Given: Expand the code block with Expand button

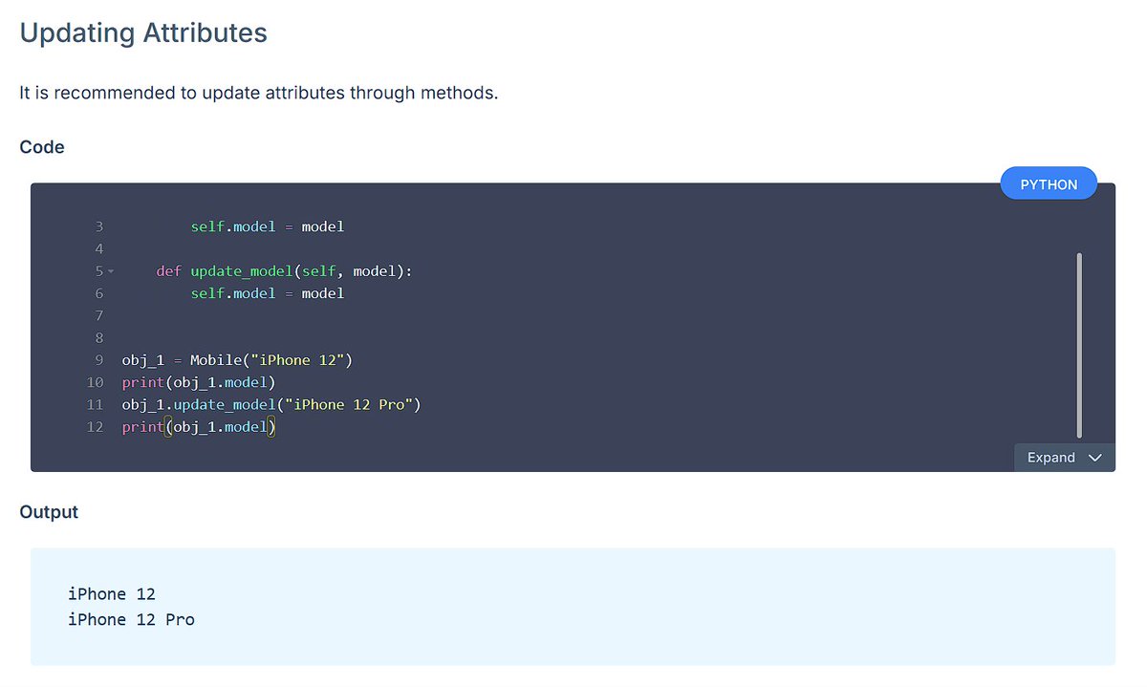Looking at the screenshot, I should coord(1065,458).
